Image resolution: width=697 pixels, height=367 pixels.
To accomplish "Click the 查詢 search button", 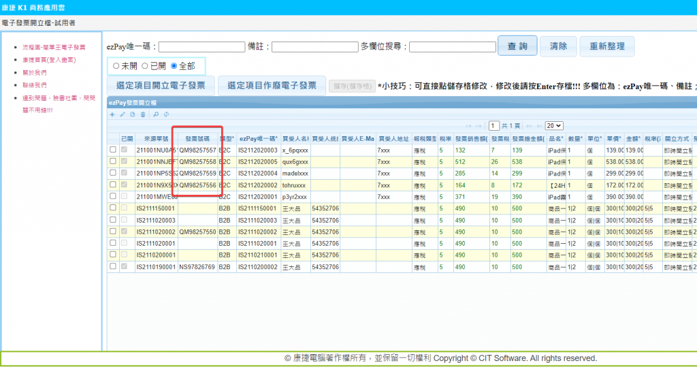I will tap(517, 46).
